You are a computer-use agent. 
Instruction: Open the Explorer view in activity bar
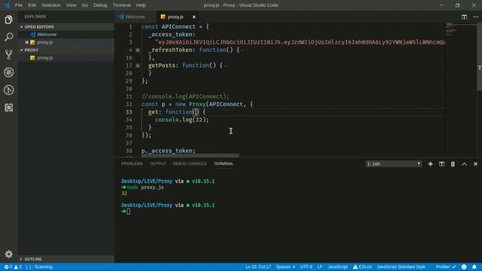tap(8, 20)
